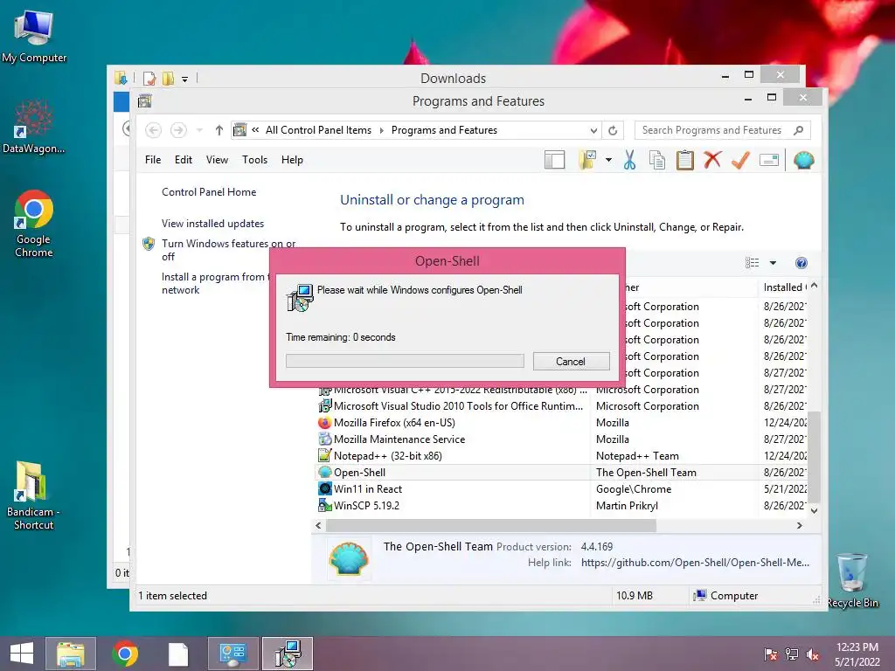This screenshot has width=895, height=671.
Task: Go up one level with up arrow
Action: point(219,131)
